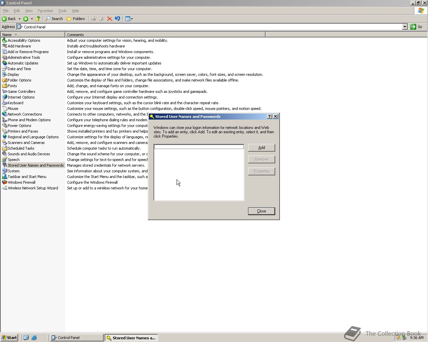Open the Back button history dropdown arrow
428x342 pixels.
pos(19,19)
